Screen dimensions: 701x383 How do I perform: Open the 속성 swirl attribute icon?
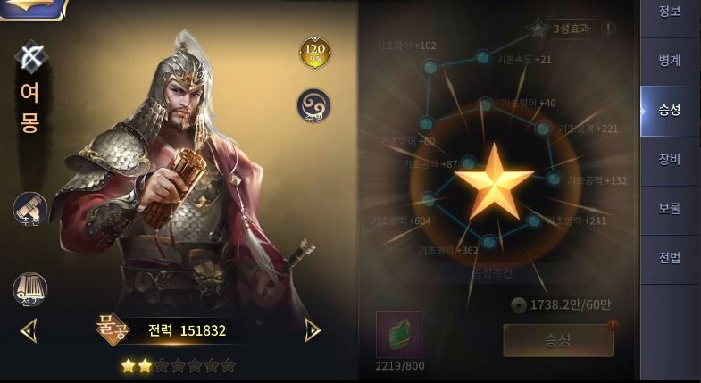[x=313, y=106]
